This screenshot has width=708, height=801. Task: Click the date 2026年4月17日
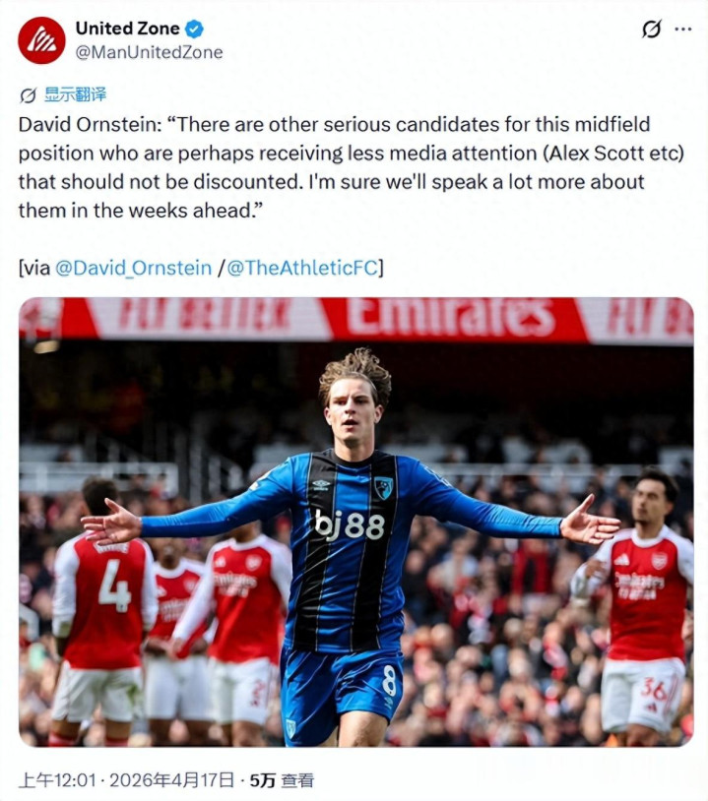(x=171, y=780)
